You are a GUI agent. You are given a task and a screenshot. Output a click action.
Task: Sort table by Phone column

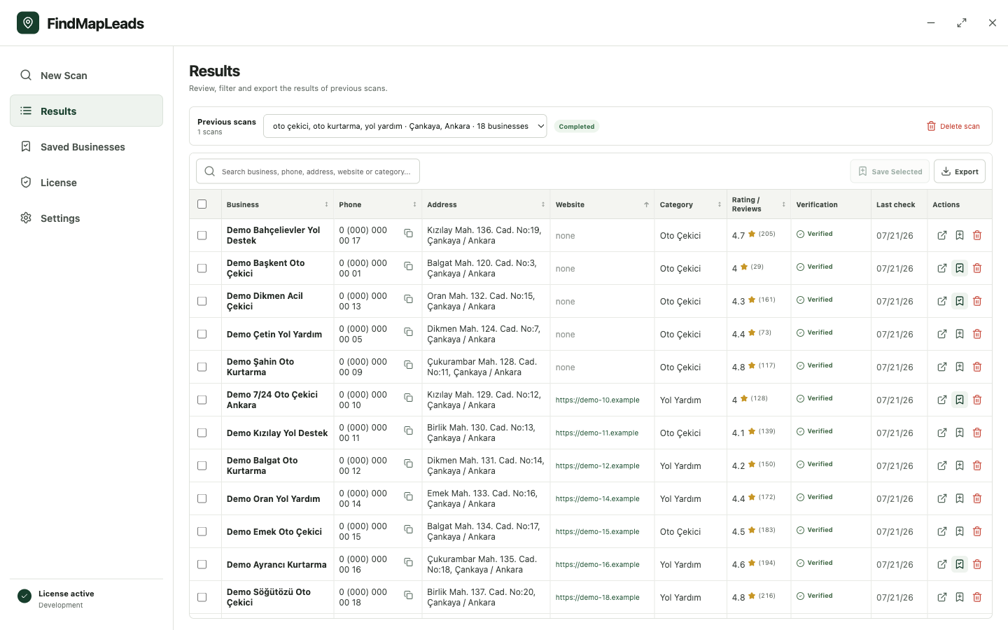point(377,204)
